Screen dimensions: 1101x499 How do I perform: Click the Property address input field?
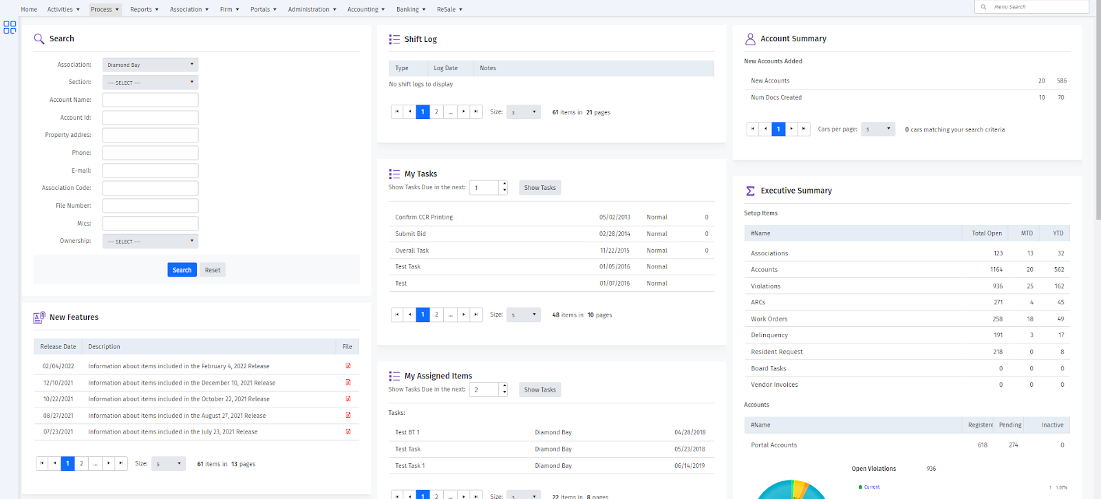coord(150,135)
